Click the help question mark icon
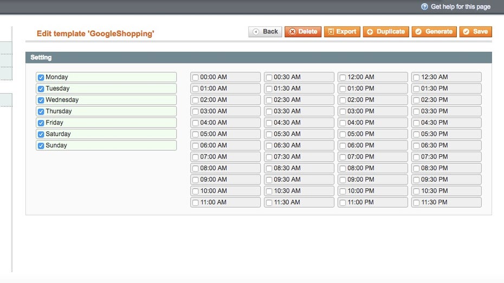 (424, 7)
